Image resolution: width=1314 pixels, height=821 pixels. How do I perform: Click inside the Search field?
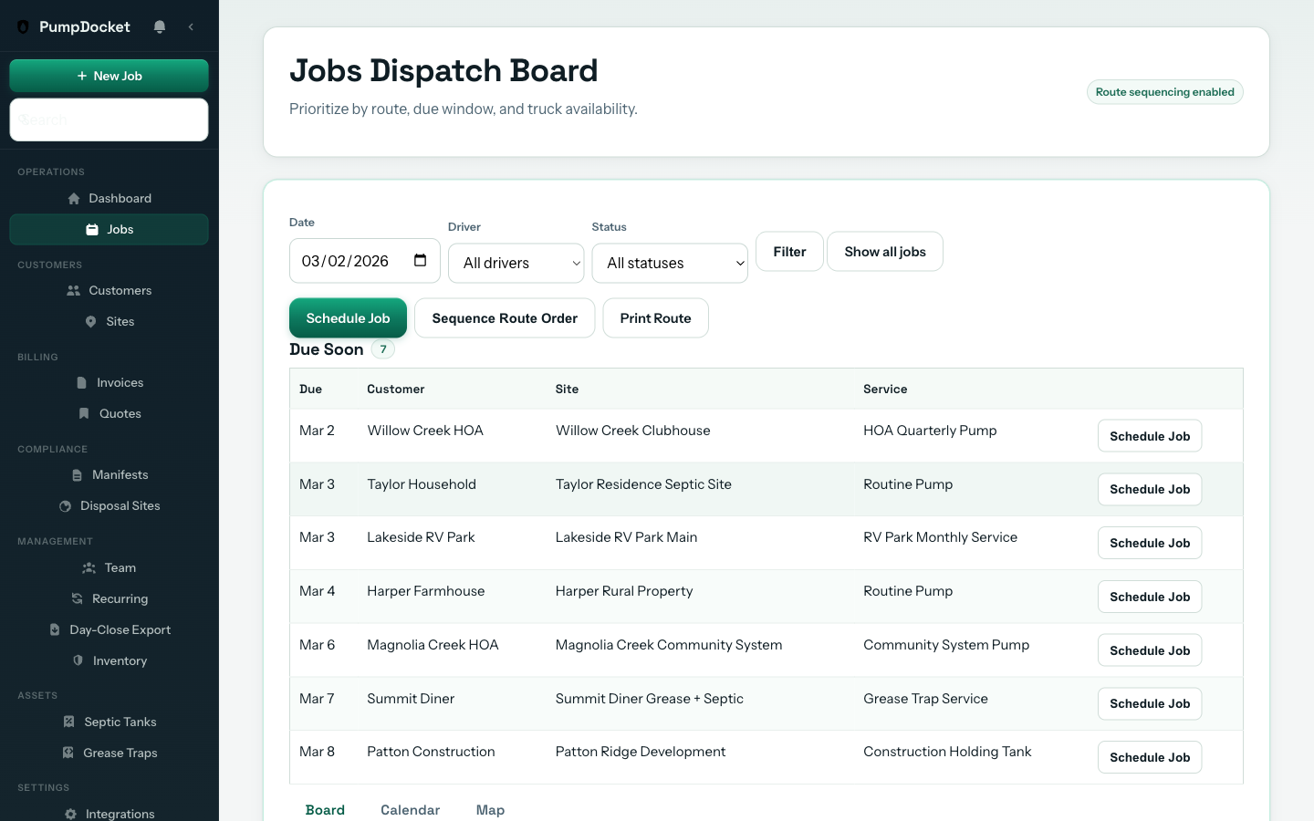pyautogui.click(x=109, y=120)
